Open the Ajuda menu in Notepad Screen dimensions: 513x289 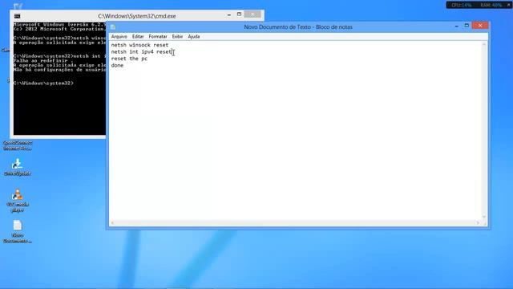194,36
